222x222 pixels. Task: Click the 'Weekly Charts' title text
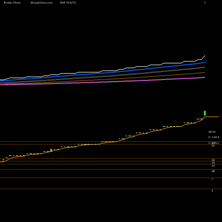(x=12, y=3)
